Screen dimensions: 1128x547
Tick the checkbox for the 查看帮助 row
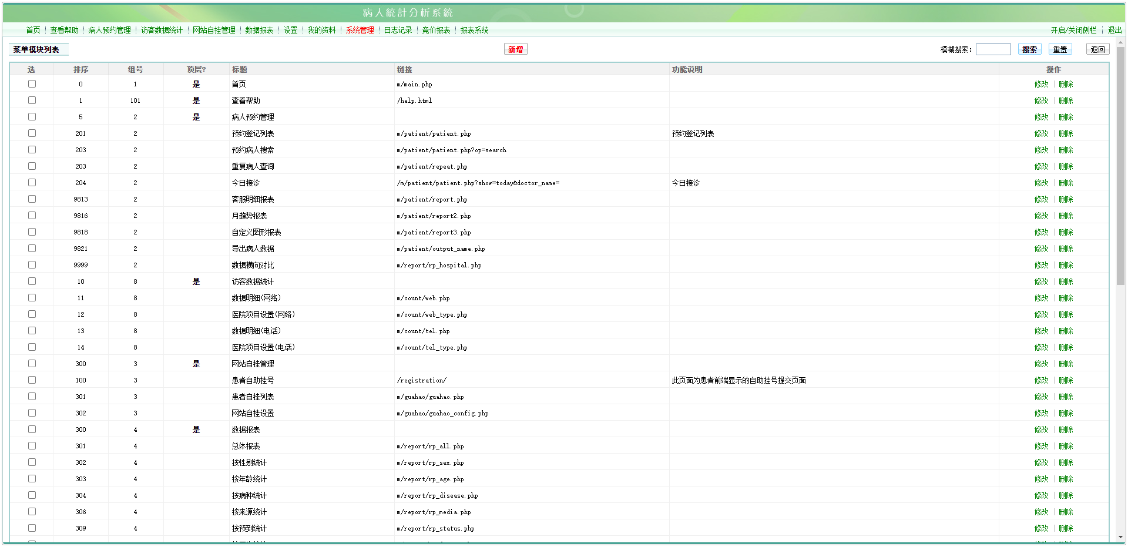(x=32, y=100)
